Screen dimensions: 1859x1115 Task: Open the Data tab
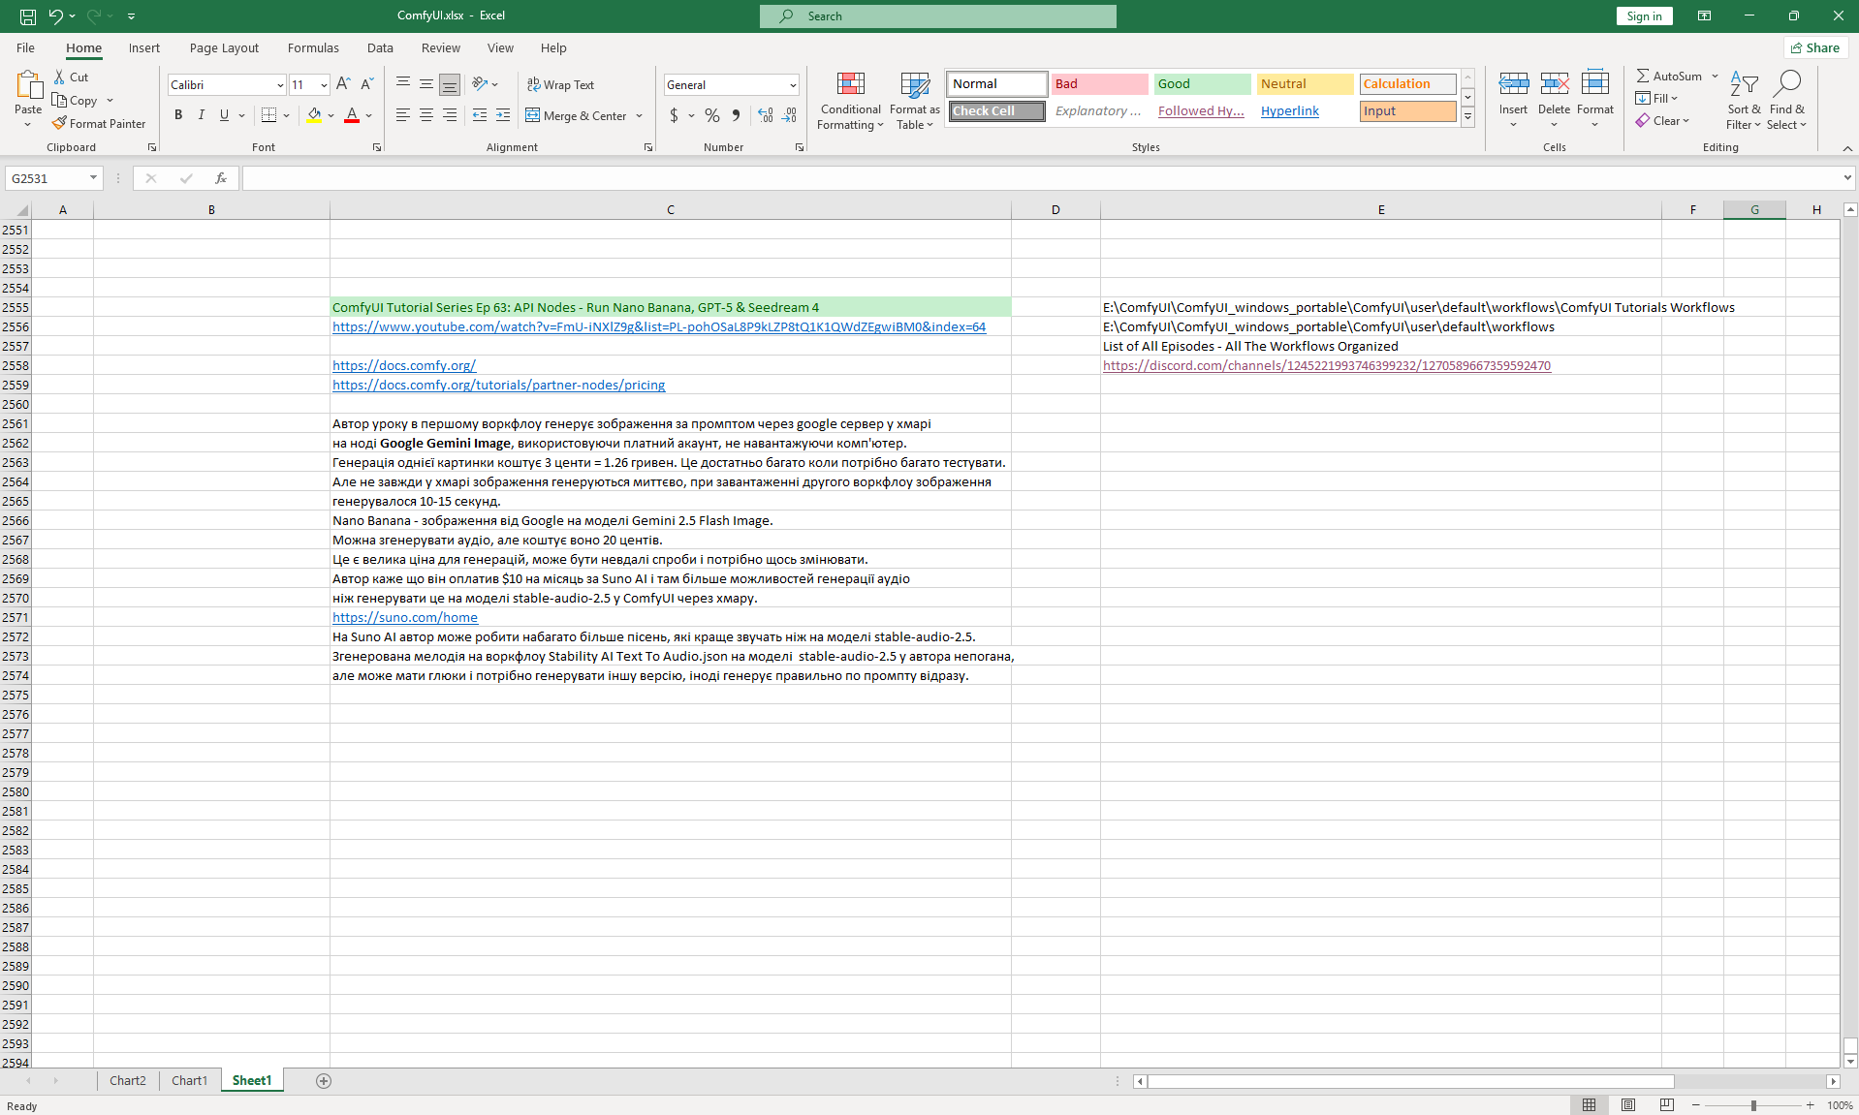pyautogui.click(x=380, y=48)
